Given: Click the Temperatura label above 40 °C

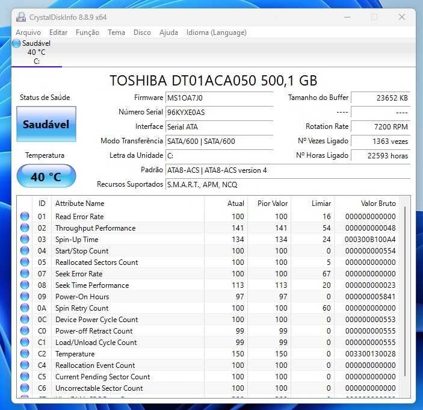Looking at the screenshot, I should pyautogui.click(x=45, y=155).
